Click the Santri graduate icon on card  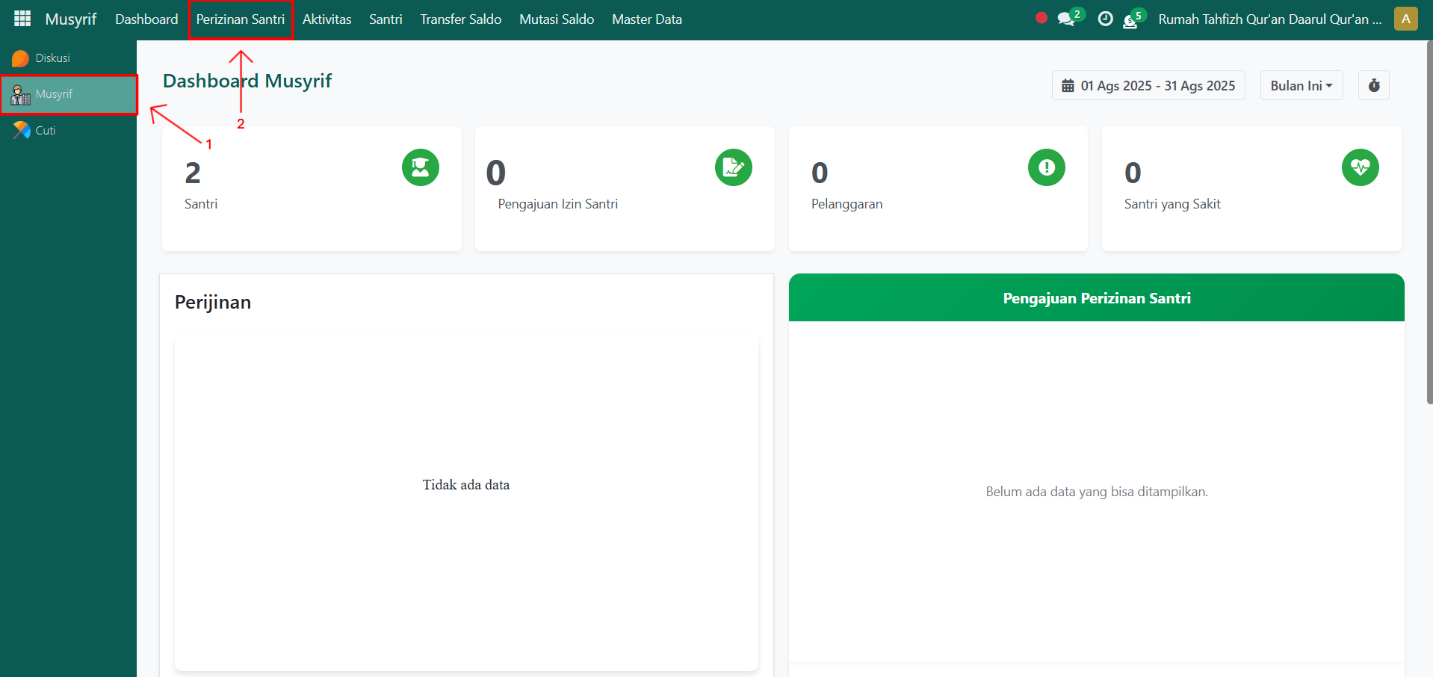(x=420, y=167)
